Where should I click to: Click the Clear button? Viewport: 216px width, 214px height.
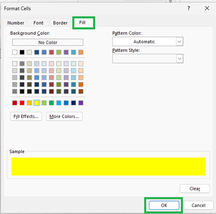[195, 188]
